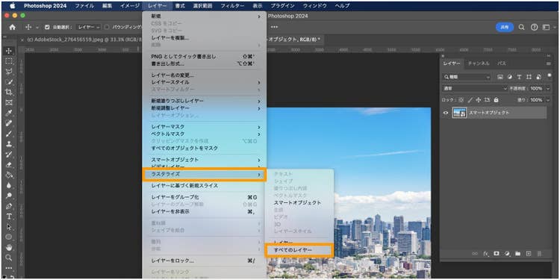Viewport: 560px width, 280px height.
Task: Toggle the type layer filter T icon
Action: [519, 77]
